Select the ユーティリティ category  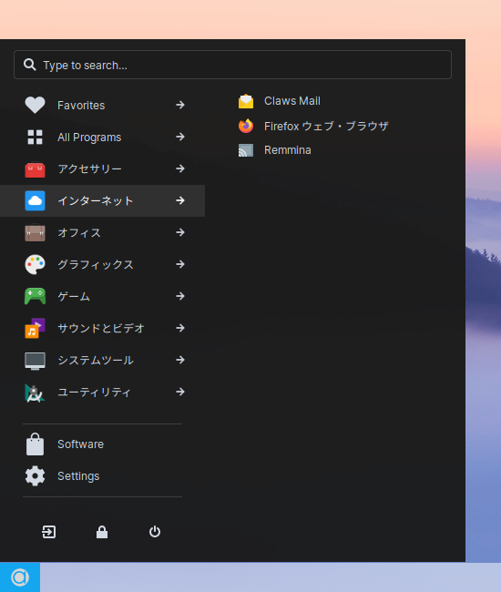pos(102,392)
